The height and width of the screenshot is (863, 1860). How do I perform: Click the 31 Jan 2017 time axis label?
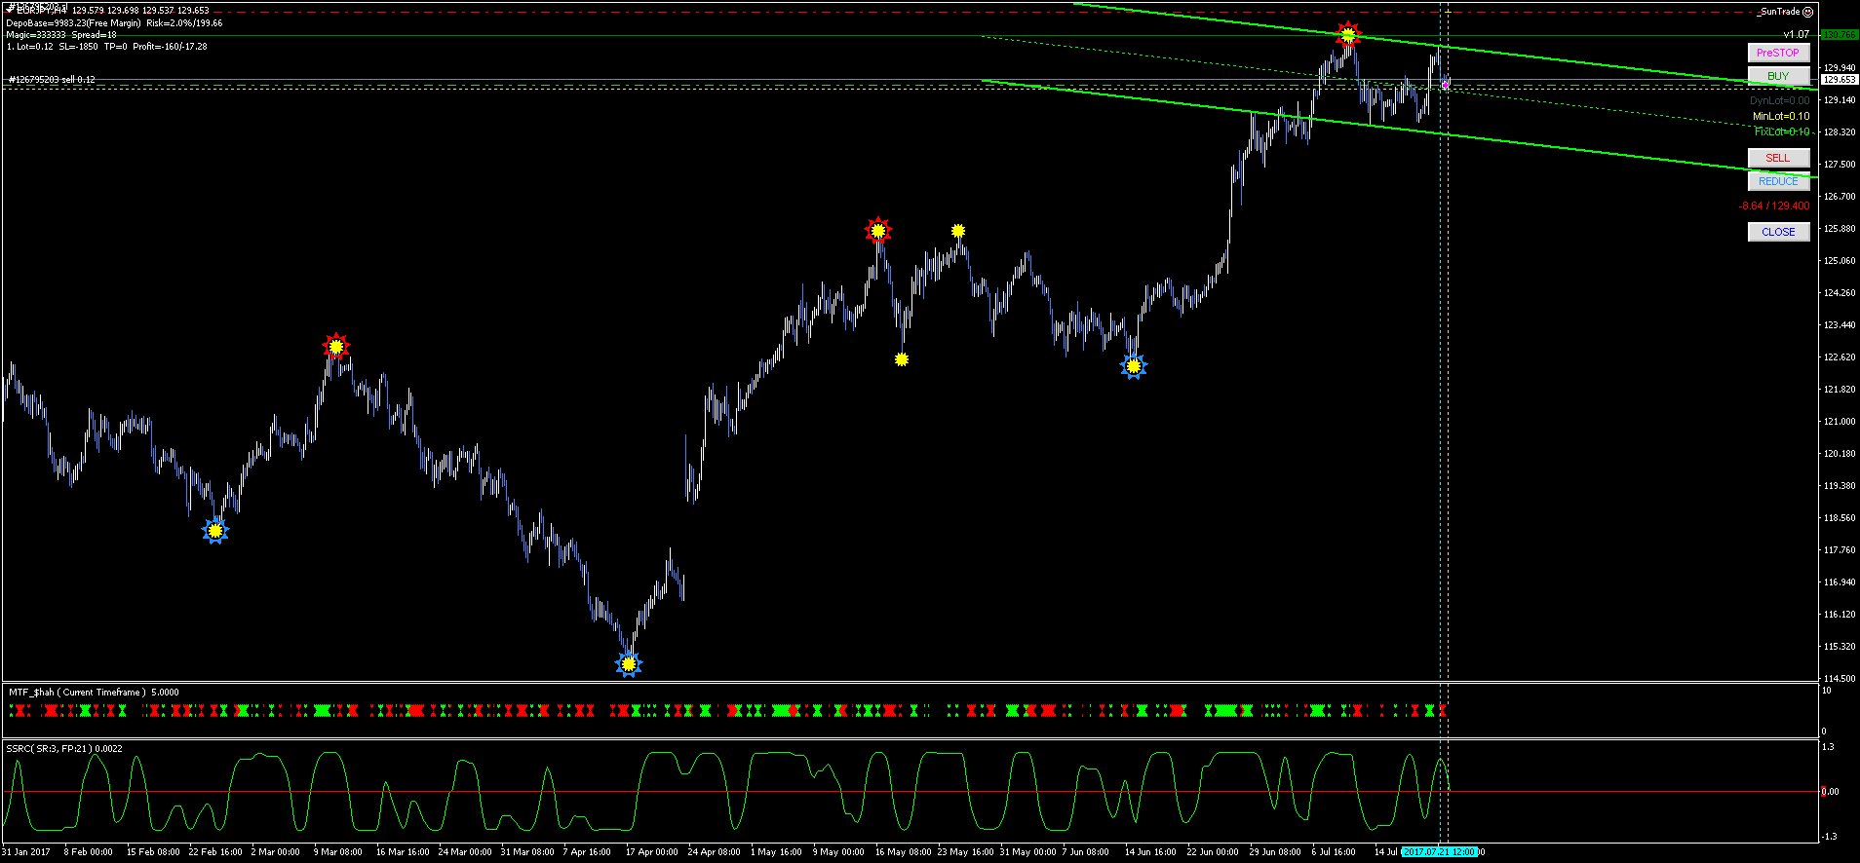tap(26, 852)
